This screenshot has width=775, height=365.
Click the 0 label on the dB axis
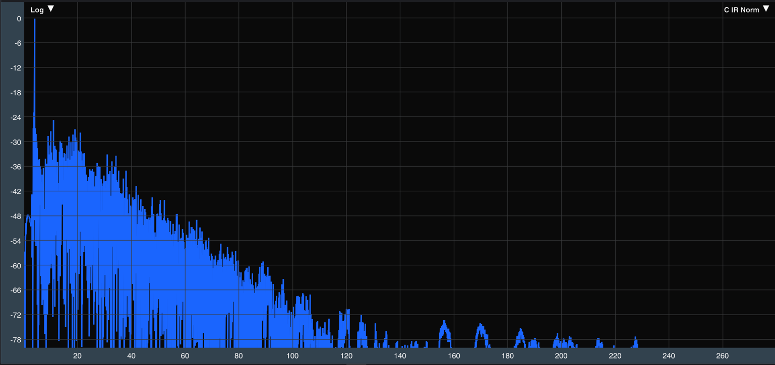(19, 19)
